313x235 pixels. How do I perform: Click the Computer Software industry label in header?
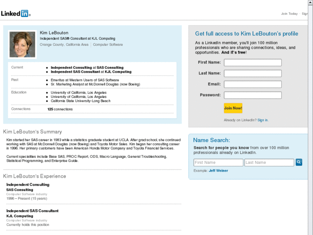(x=108, y=44)
